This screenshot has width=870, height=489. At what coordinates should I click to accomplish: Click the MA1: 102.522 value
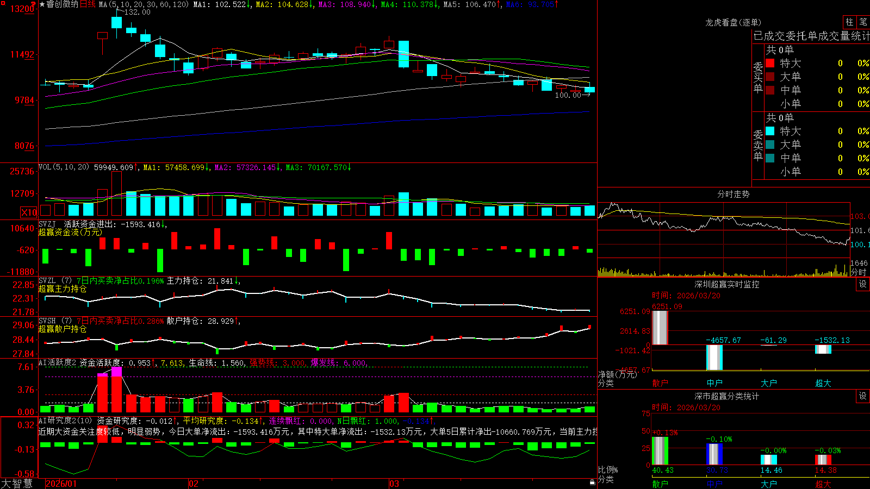coord(222,4)
